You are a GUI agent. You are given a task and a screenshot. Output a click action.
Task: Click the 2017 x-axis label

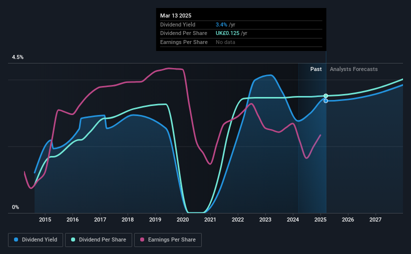pyautogui.click(x=100, y=219)
